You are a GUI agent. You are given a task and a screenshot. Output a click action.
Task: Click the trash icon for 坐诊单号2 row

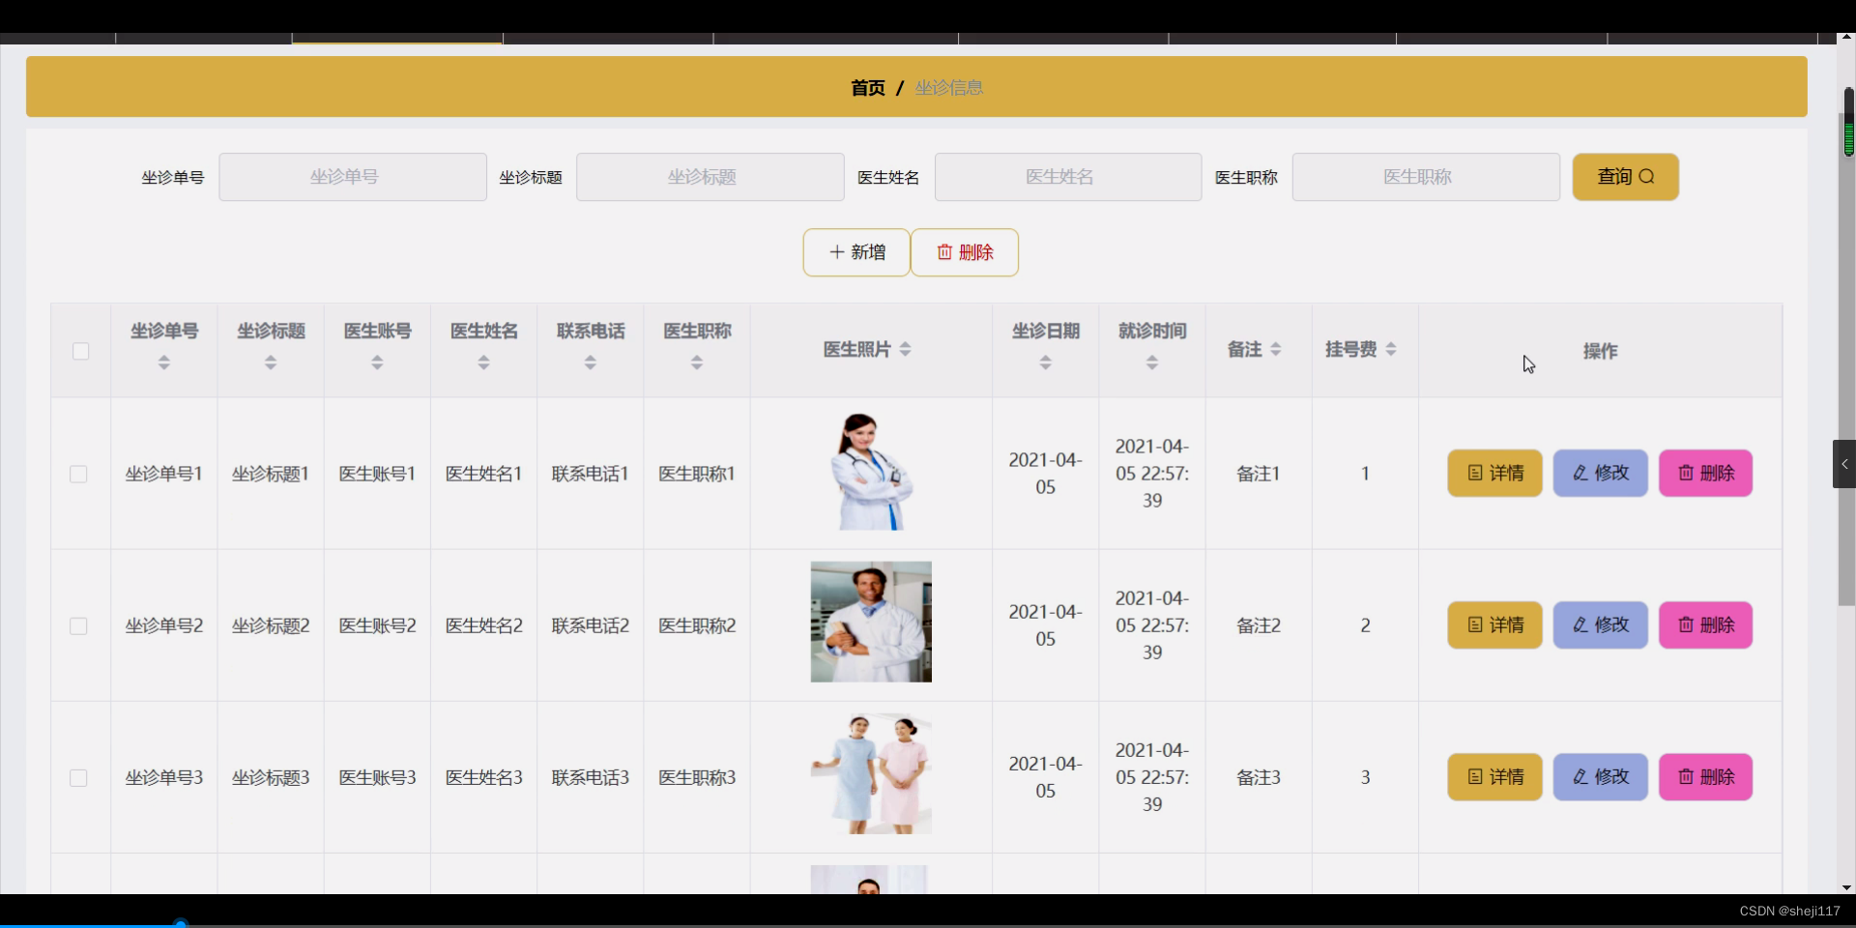(x=1686, y=624)
